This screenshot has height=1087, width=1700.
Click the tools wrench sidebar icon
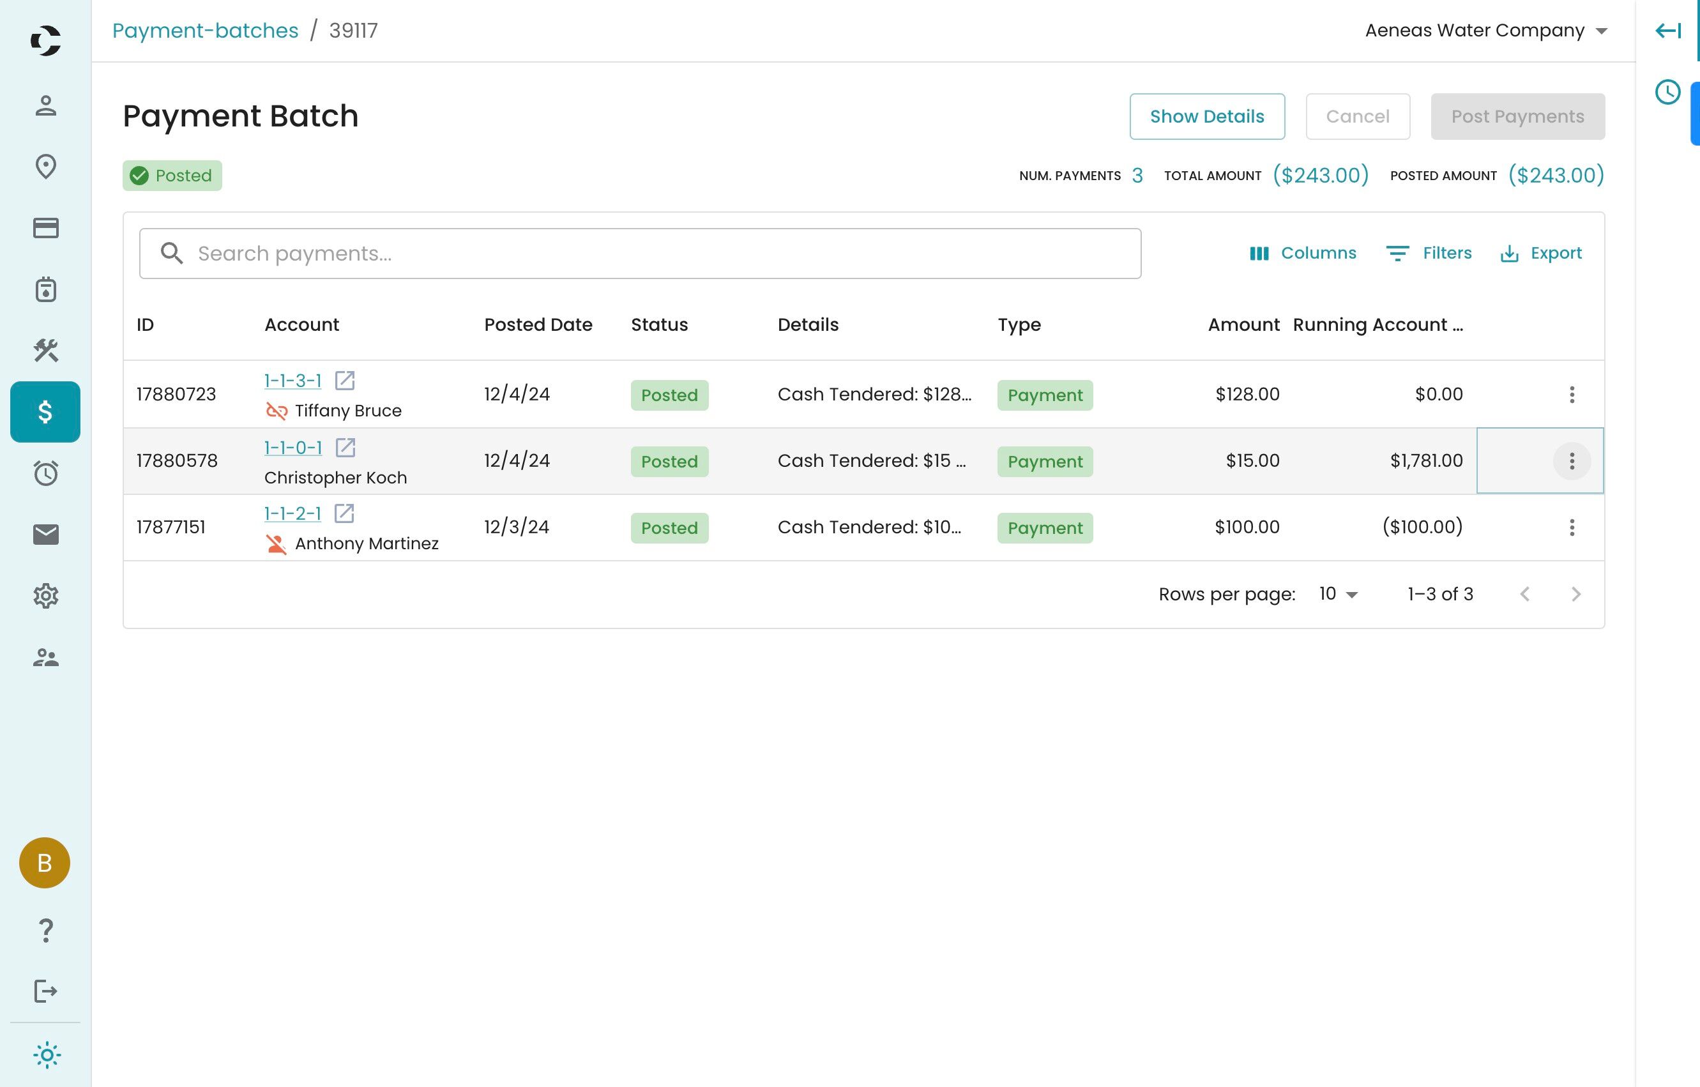pyautogui.click(x=46, y=350)
